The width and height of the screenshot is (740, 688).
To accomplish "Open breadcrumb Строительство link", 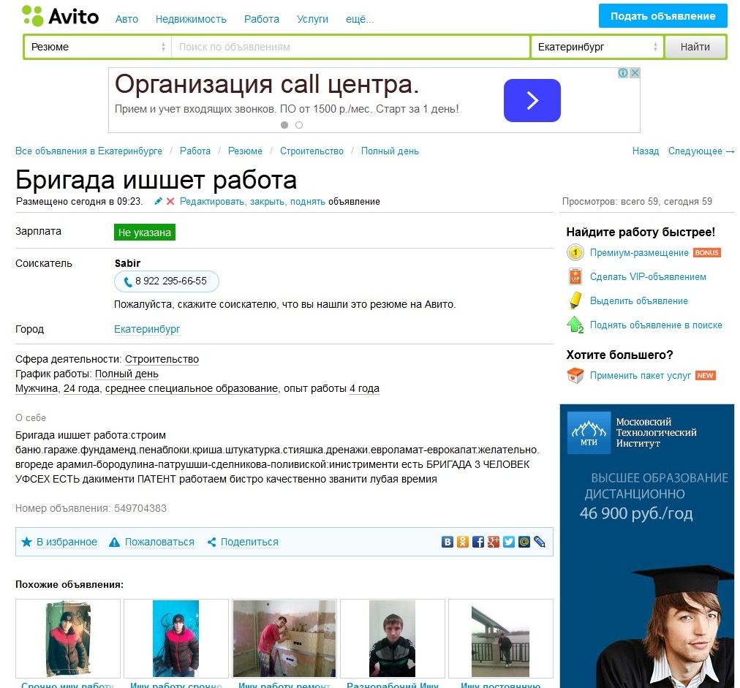I will [312, 151].
